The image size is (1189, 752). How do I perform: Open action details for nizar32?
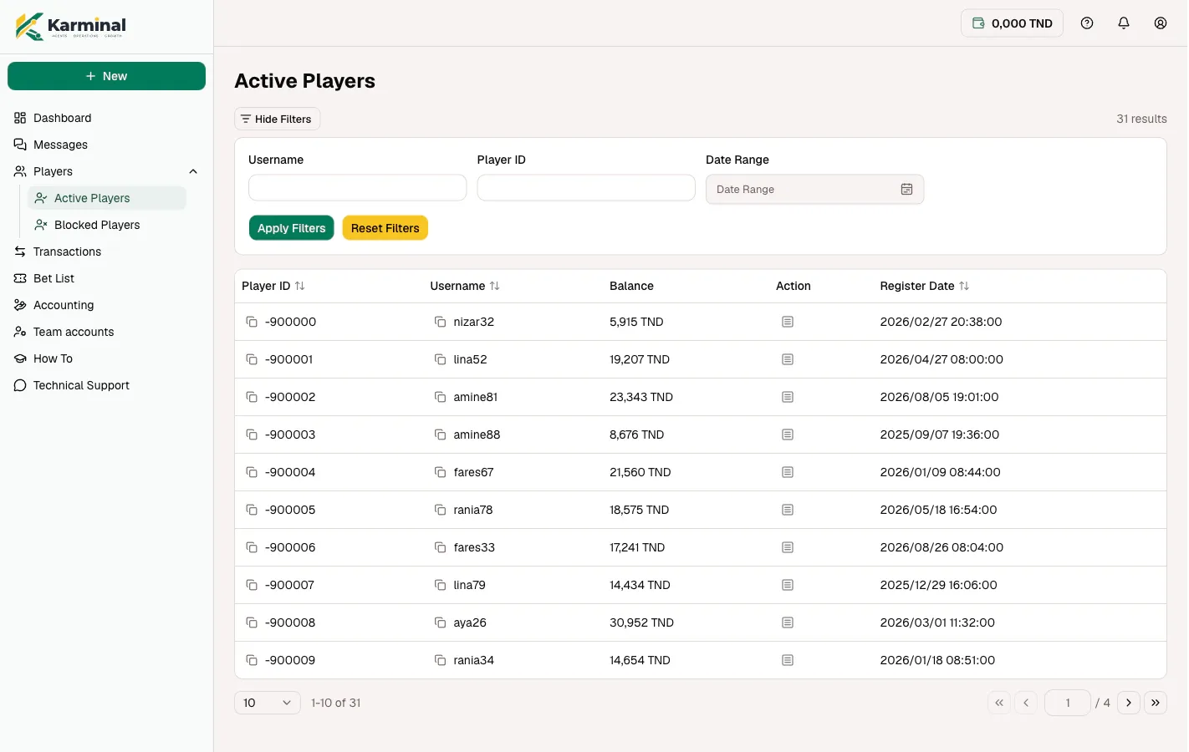[x=788, y=322]
